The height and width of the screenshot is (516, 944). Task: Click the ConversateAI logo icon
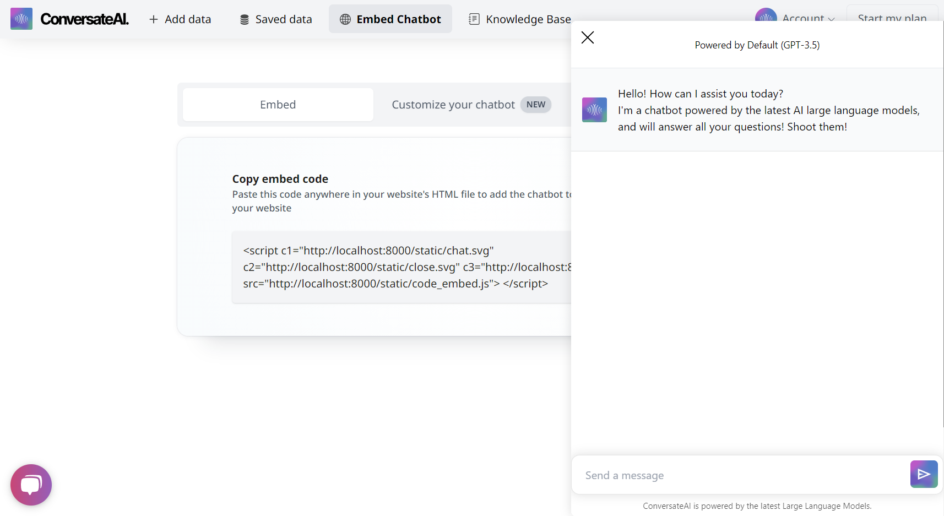pyautogui.click(x=21, y=19)
